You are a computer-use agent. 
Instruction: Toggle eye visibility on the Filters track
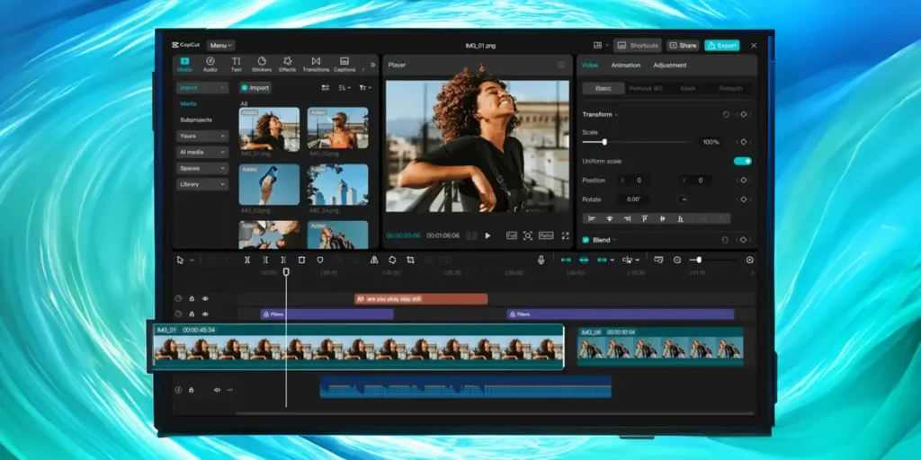click(205, 314)
